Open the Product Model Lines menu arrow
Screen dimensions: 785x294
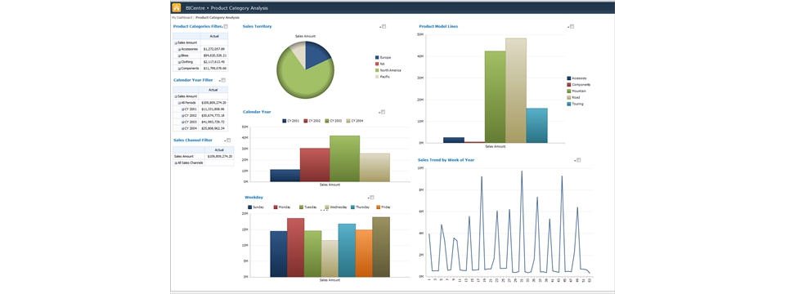click(x=567, y=28)
